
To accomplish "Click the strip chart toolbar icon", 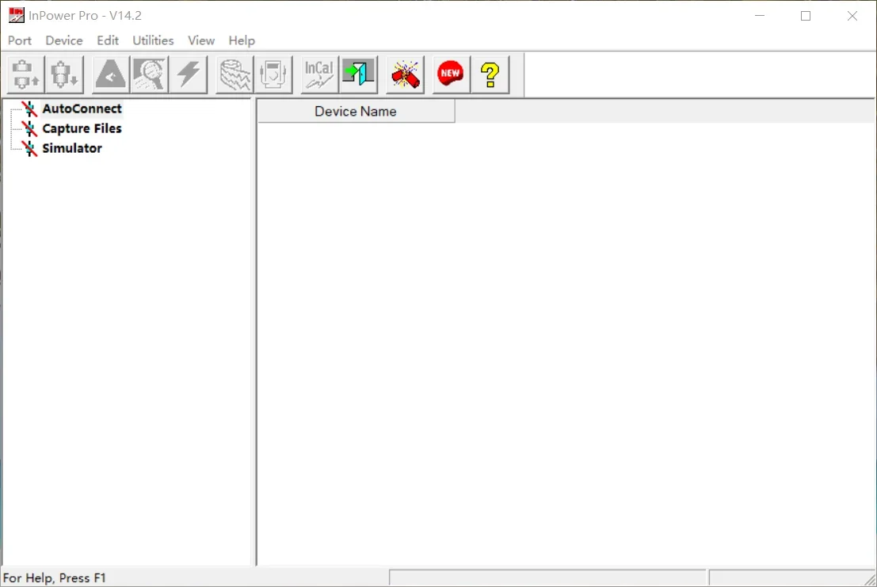I will click(235, 74).
